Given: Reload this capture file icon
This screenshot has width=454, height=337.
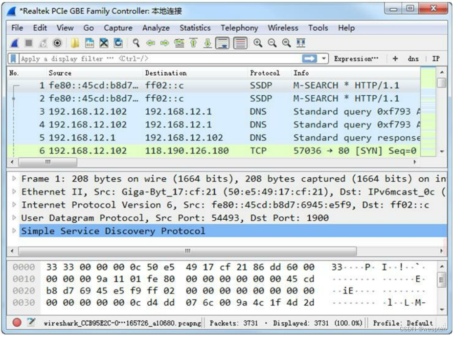Looking at the screenshot, I should click(118, 43).
